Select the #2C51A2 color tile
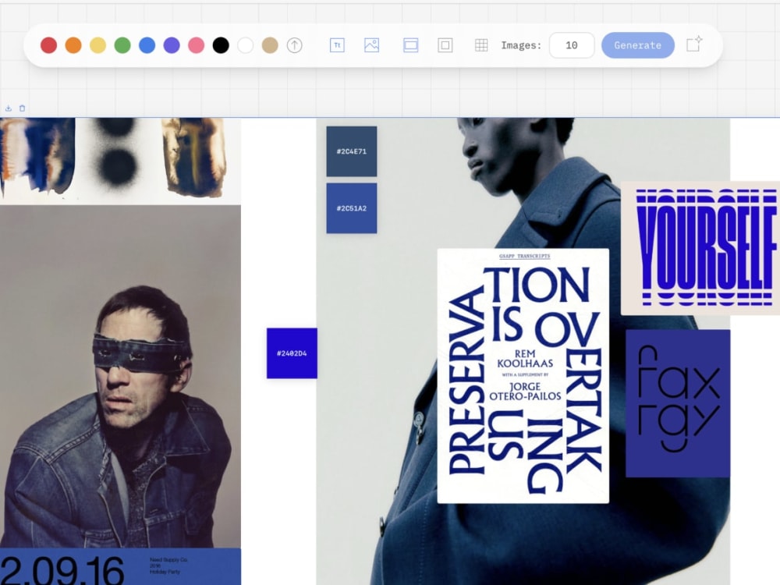The image size is (780, 585). (x=352, y=208)
